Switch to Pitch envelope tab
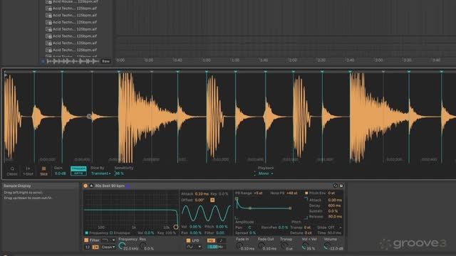Screen dimensions: 456x256 [x=296, y=222]
